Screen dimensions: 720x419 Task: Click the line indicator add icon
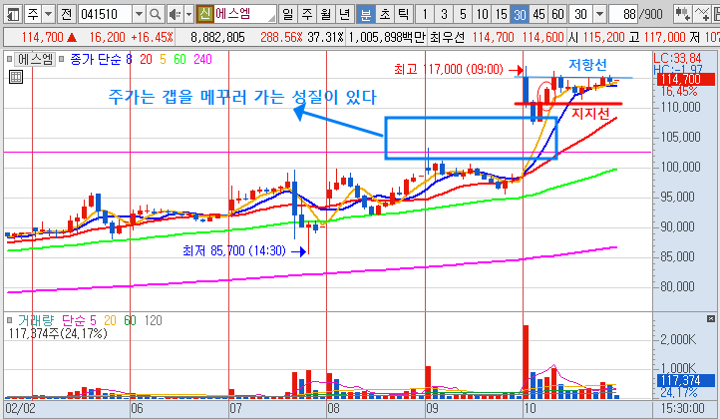point(702,14)
